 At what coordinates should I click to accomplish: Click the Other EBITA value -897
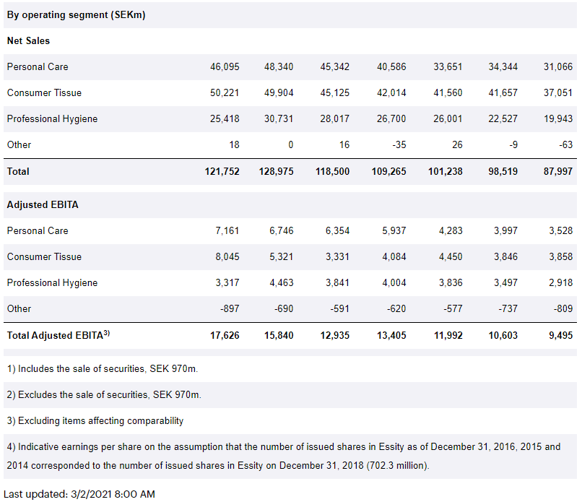[228, 309]
